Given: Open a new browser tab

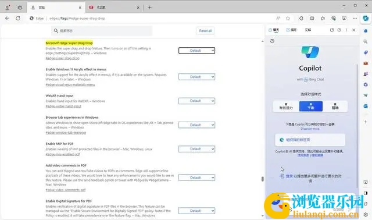Looking at the screenshot, I should (149, 8).
